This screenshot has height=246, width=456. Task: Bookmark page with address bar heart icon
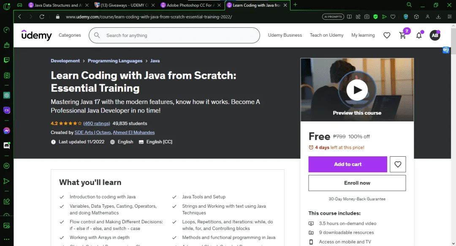click(393, 17)
